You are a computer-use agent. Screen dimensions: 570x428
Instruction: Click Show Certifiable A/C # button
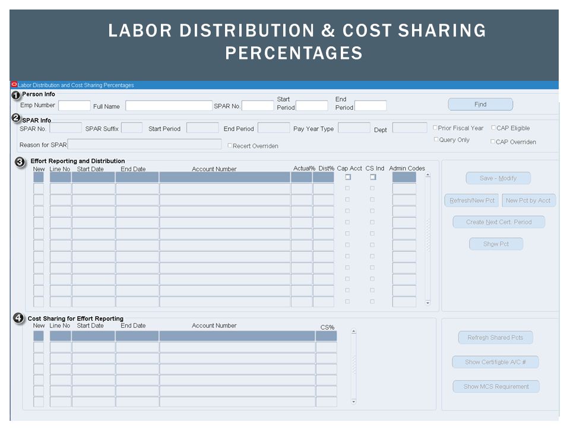point(495,362)
